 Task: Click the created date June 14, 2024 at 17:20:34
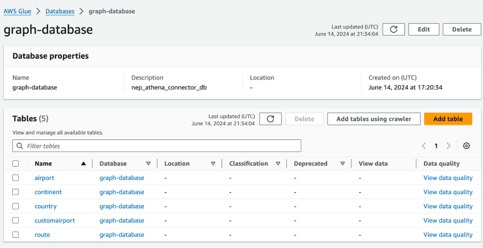tap(406, 87)
